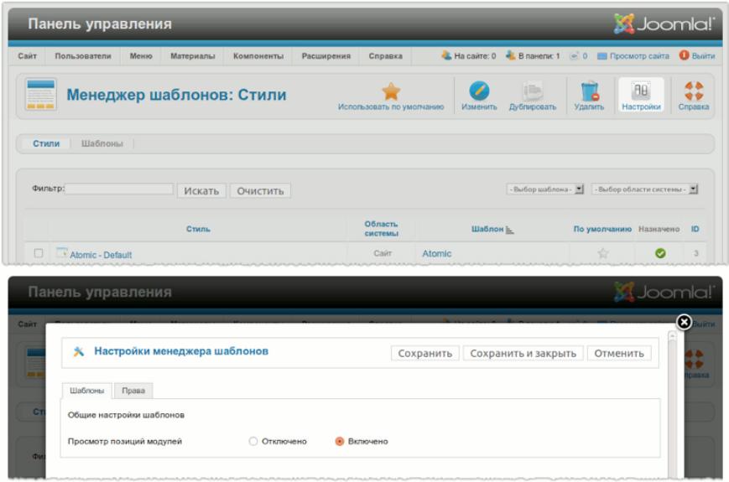Open the Справка menu in the menu bar

pyautogui.click(x=385, y=56)
